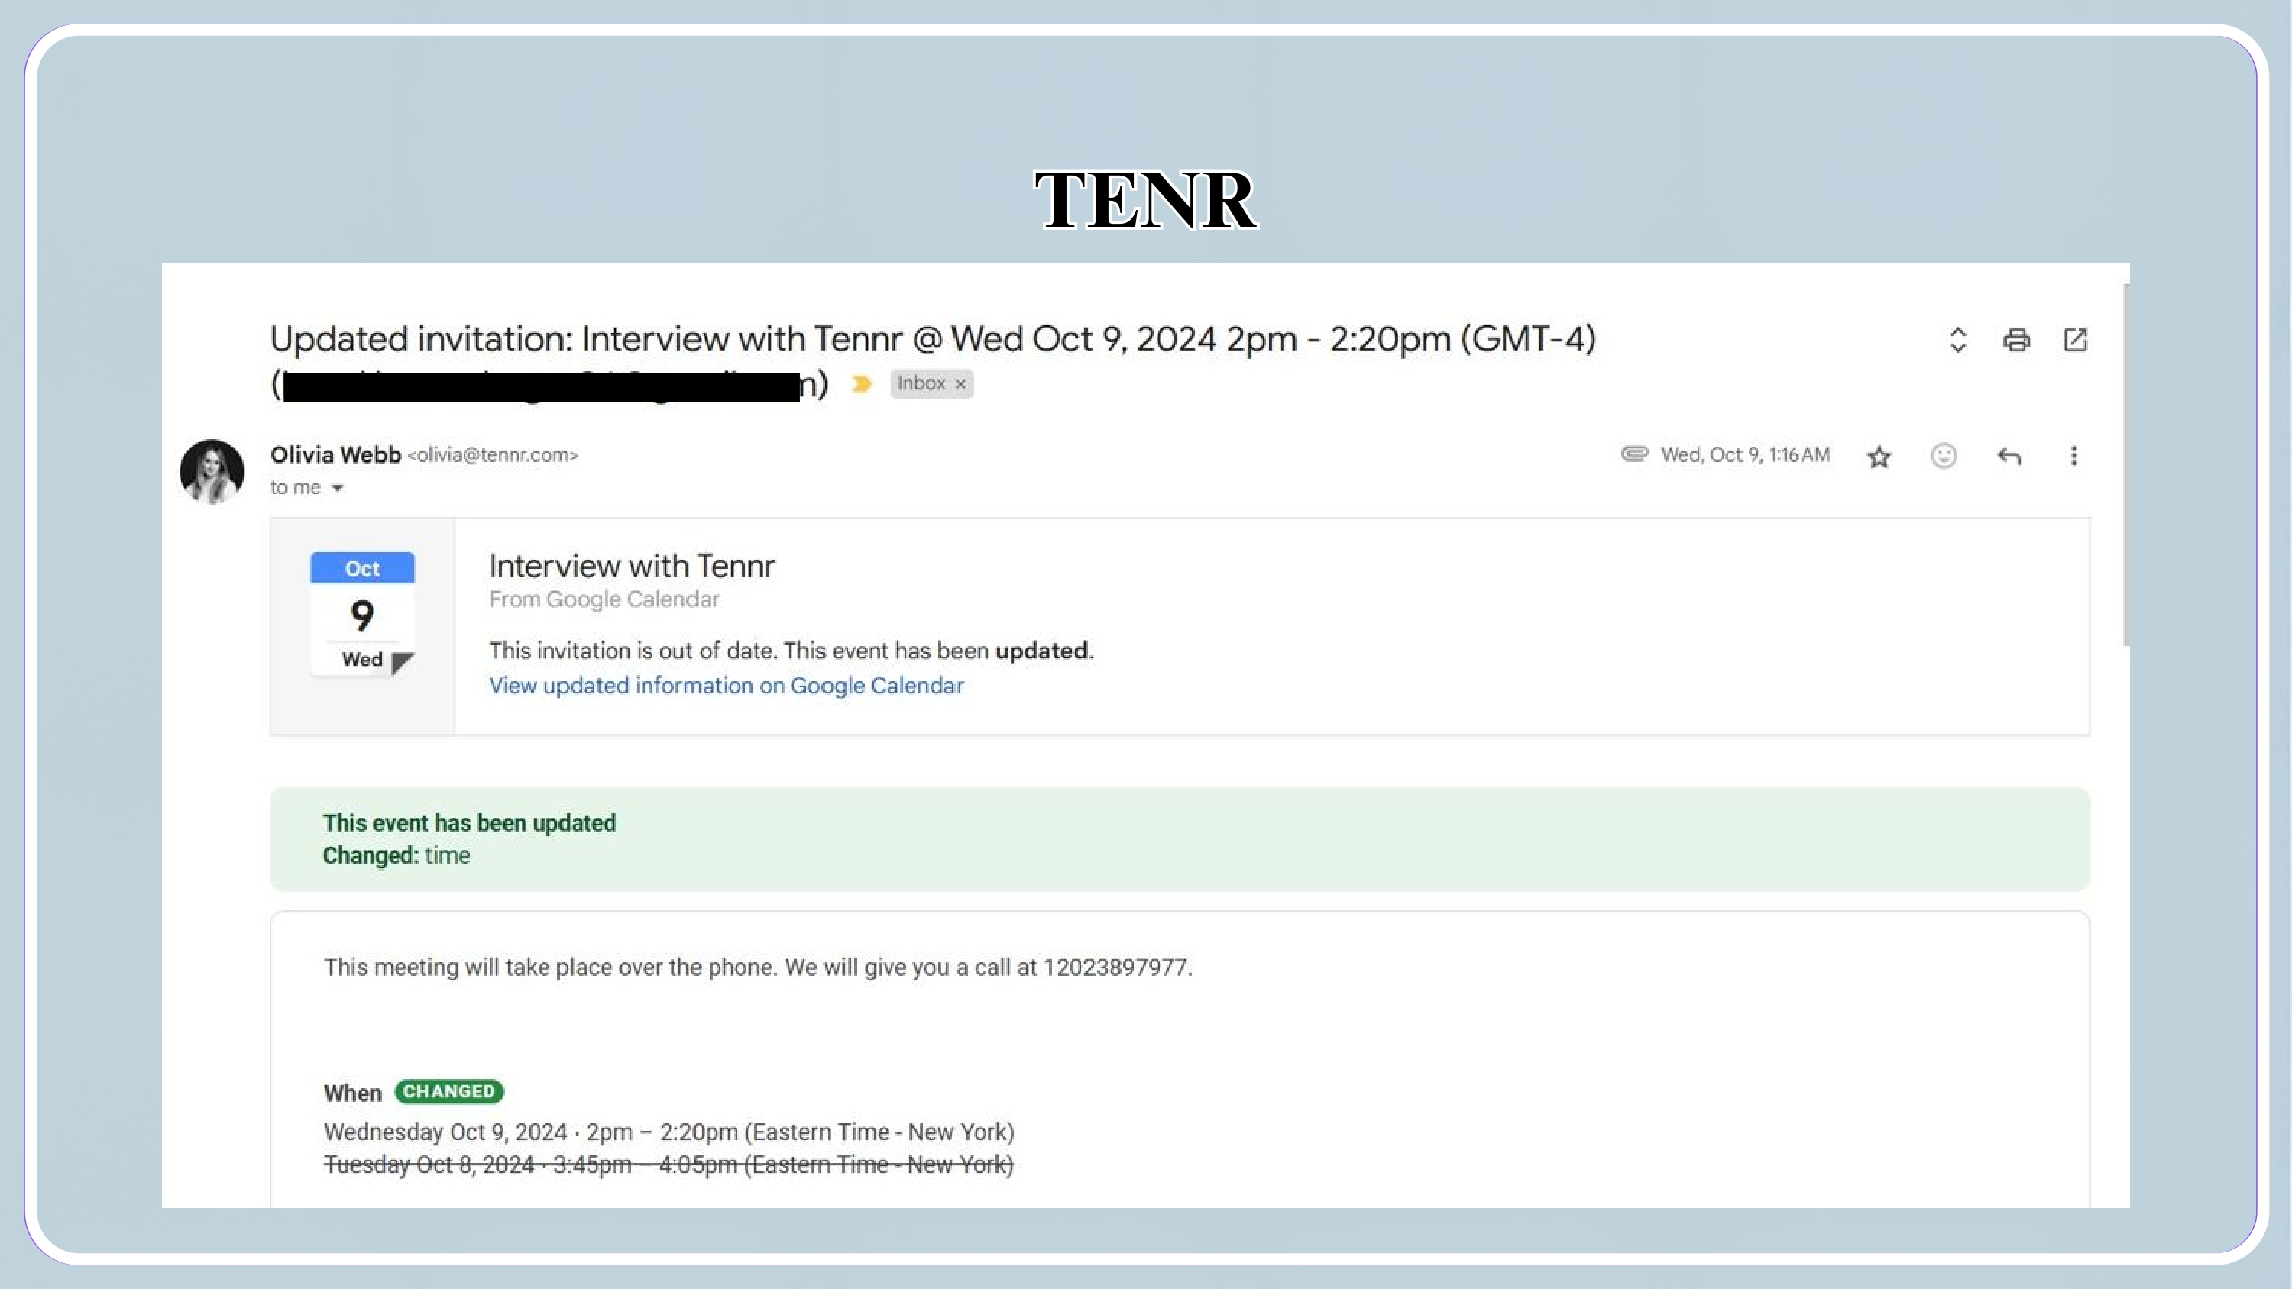This screenshot has width=2292, height=1289.
Task: Click the attachment paperclip icon
Action: tap(1633, 454)
